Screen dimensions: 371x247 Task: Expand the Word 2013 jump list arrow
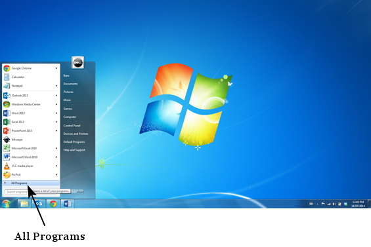pyautogui.click(x=56, y=113)
